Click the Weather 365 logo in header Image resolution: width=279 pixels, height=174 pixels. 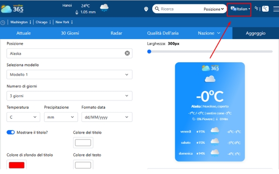click(x=12, y=9)
